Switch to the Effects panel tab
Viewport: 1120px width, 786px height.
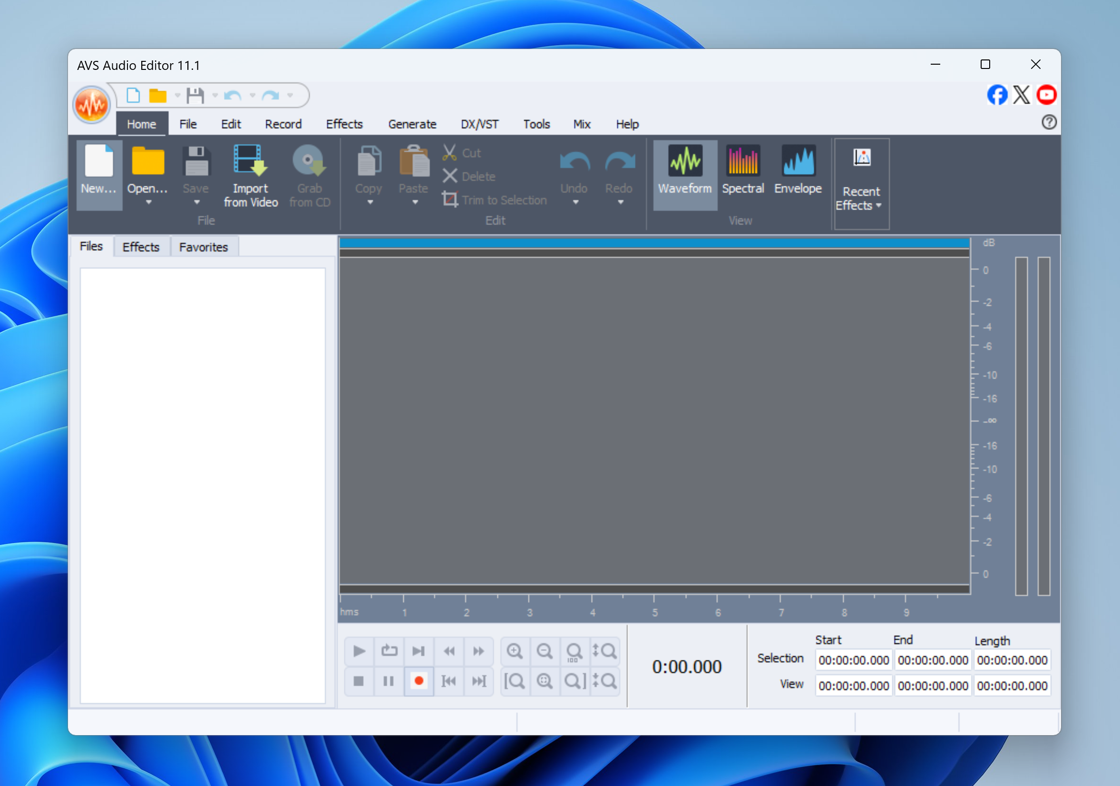pyautogui.click(x=141, y=247)
